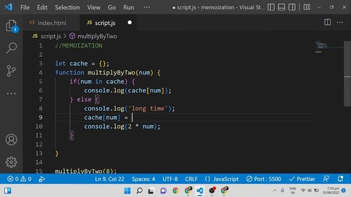Open notifications bell in status bar
The height and width of the screenshot is (197, 351).
(x=340, y=179)
